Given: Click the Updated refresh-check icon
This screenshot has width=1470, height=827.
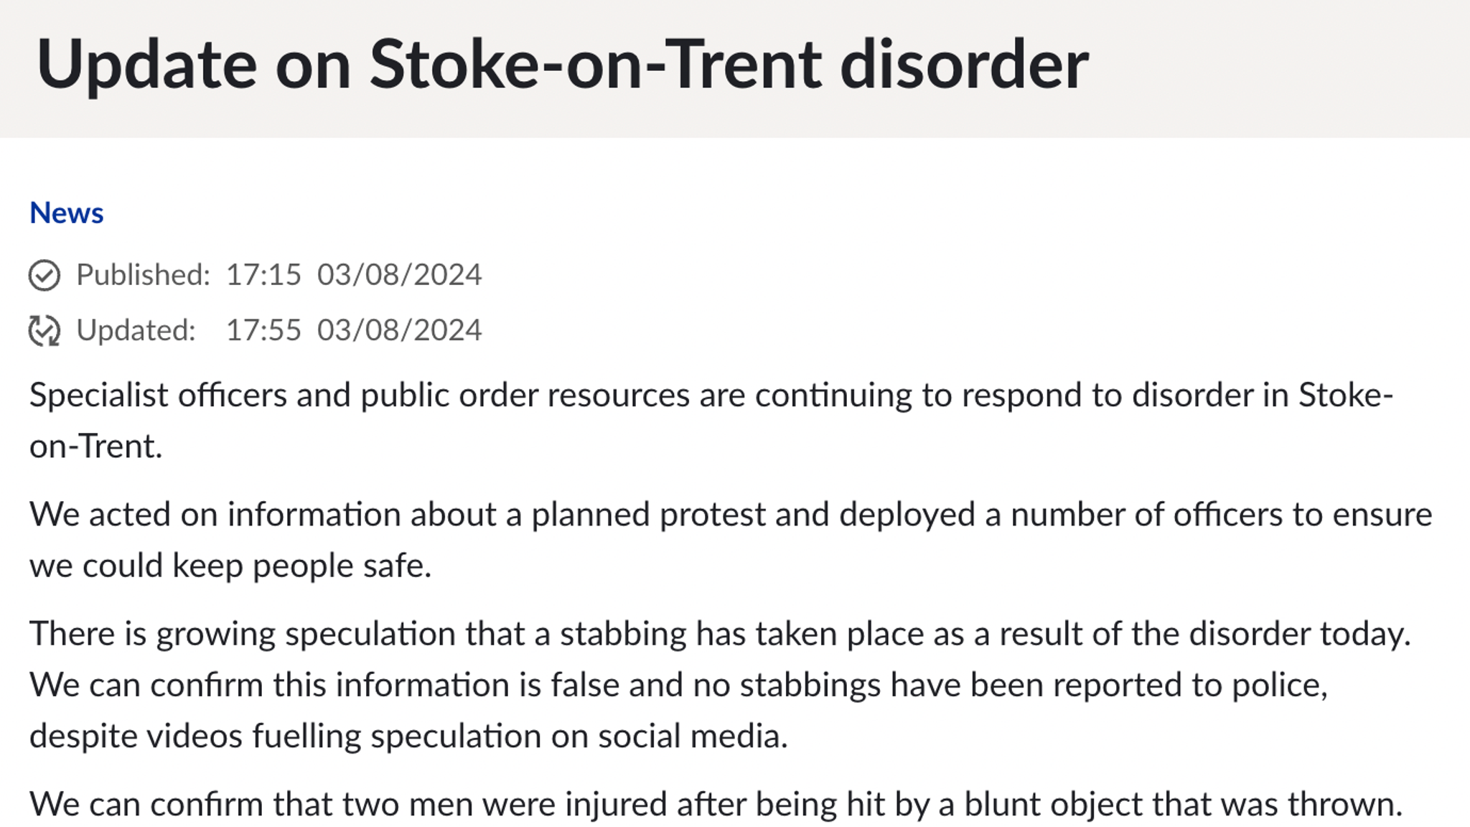Looking at the screenshot, I should 45,330.
